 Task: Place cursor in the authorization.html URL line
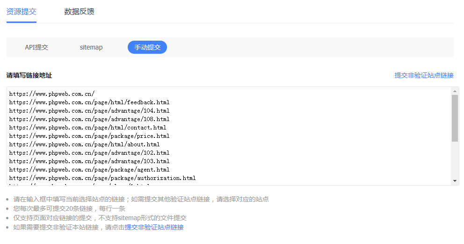pyautogui.click(x=102, y=178)
